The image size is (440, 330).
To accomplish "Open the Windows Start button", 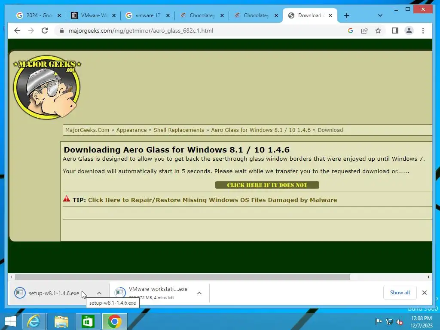I will click(x=11, y=321).
